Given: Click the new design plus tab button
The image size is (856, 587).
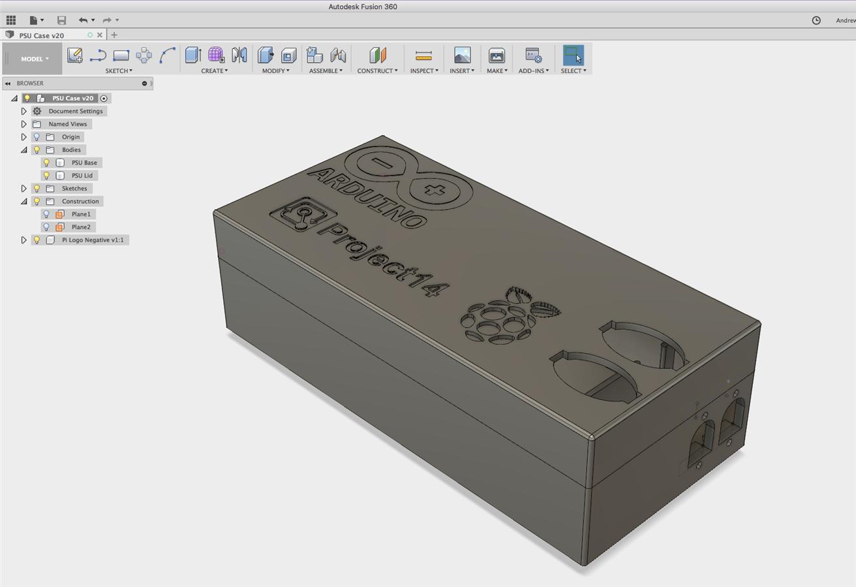Looking at the screenshot, I should click(114, 35).
